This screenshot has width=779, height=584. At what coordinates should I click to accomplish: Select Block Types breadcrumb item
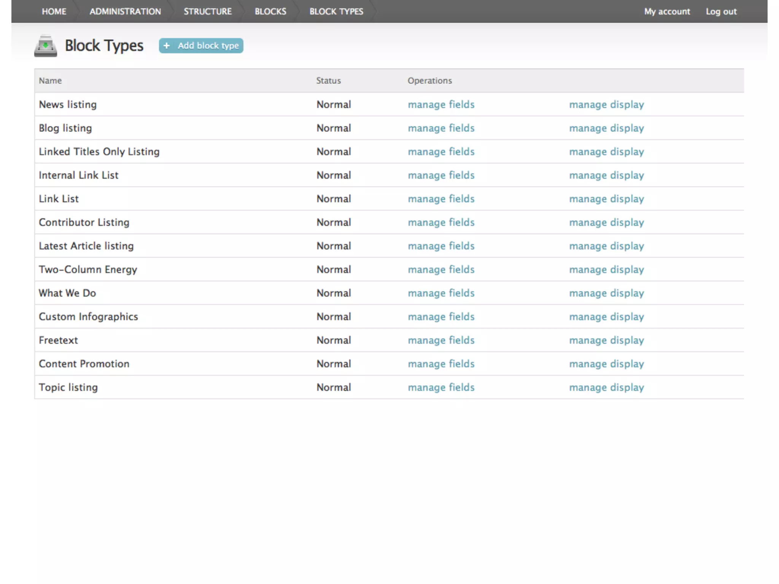tap(336, 11)
